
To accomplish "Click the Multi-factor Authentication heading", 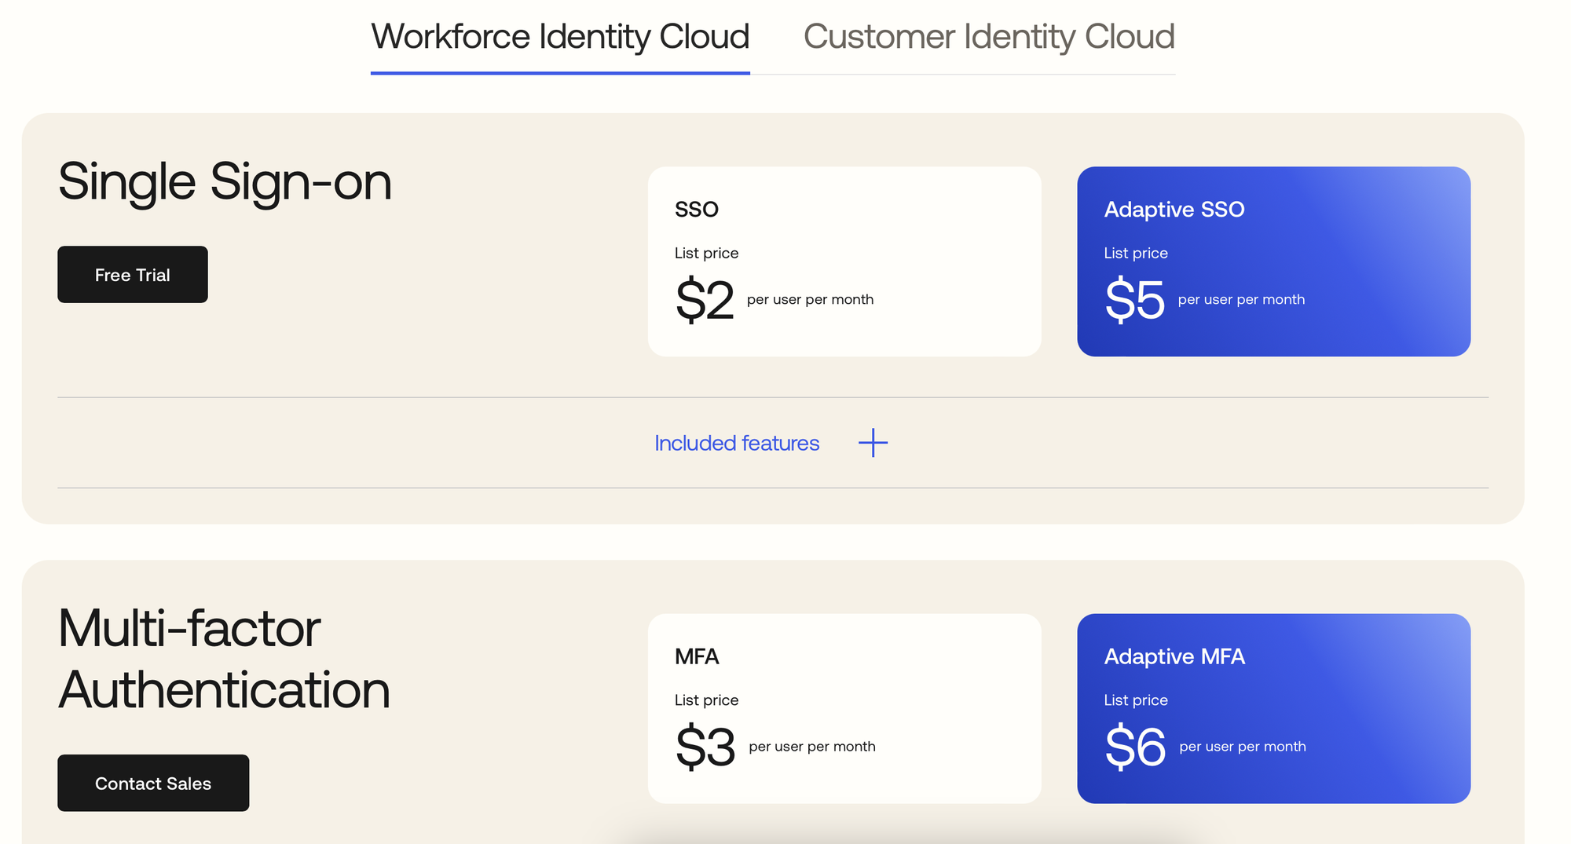I will click(224, 659).
